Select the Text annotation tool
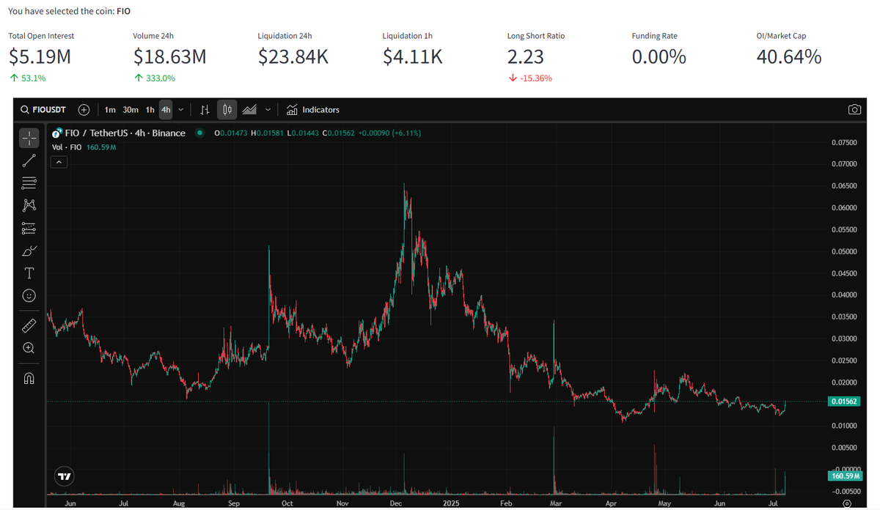880x510 pixels. coord(29,273)
